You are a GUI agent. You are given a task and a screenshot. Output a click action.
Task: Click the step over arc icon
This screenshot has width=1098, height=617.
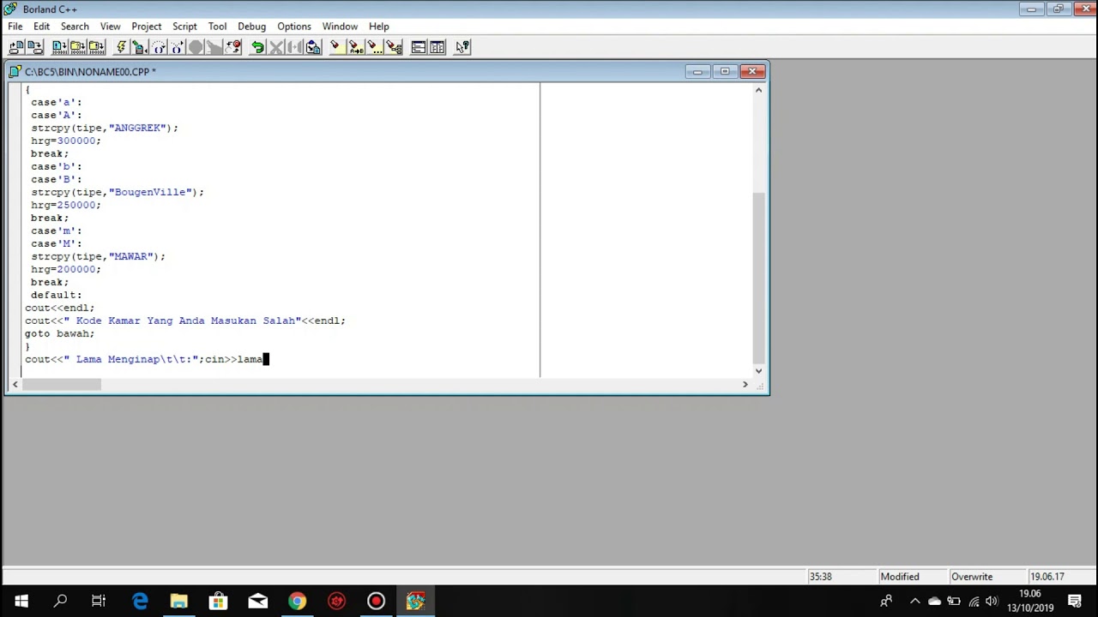[159, 47]
